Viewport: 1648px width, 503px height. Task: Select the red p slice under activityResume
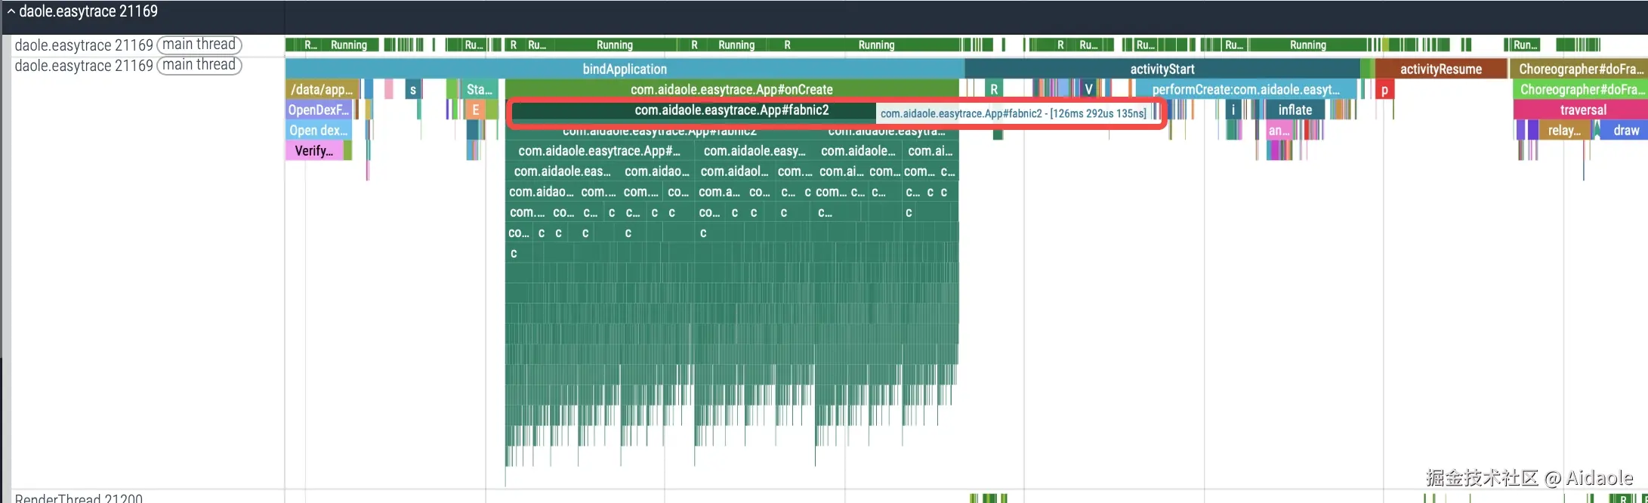[1384, 89]
